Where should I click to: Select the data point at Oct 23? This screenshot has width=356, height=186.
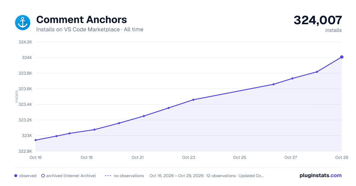pos(193,100)
